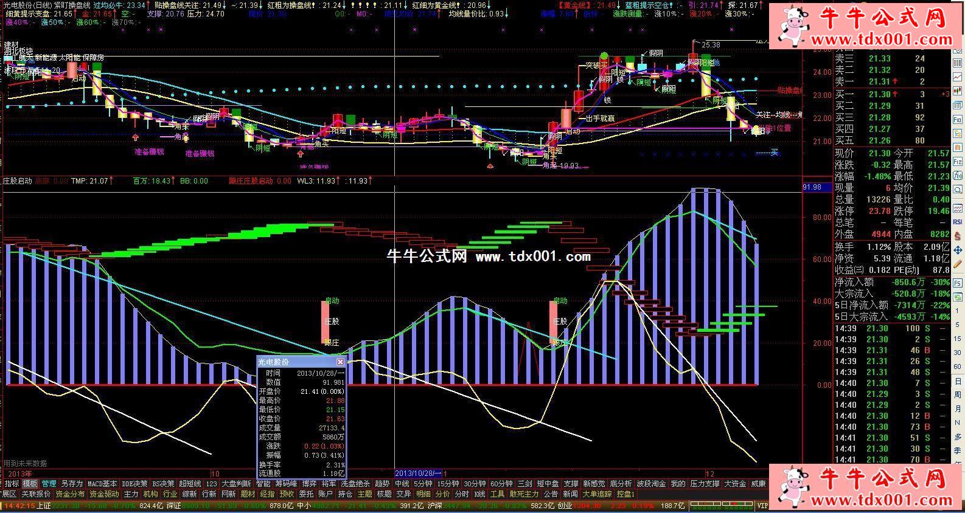Click the RSI indicator icon in right toolbar

[x=957, y=222]
